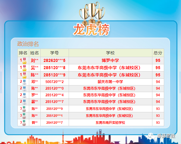Select the name cell 晏**
This screenshot has width=181, height=144.
[x=35, y=102]
